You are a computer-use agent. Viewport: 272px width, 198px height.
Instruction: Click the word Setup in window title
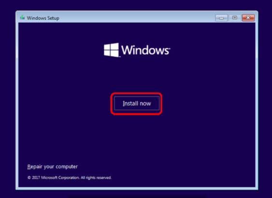click(53, 18)
